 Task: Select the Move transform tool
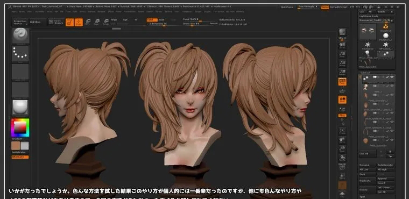point(88,22)
